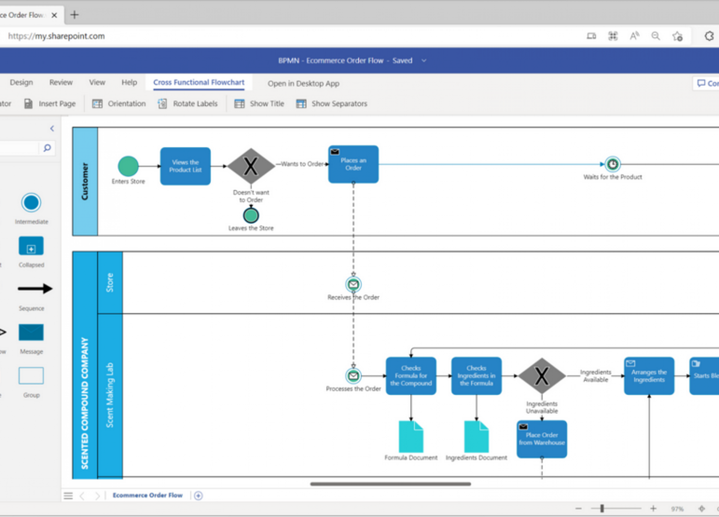Click the add to favorites star icon
719x517 pixels.
coord(677,36)
